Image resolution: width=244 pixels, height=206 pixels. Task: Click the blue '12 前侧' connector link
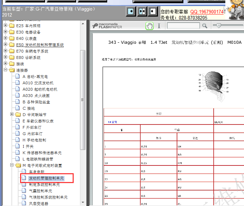point(112,122)
